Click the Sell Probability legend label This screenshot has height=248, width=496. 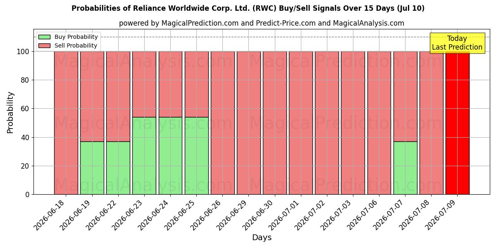[x=76, y=45]
